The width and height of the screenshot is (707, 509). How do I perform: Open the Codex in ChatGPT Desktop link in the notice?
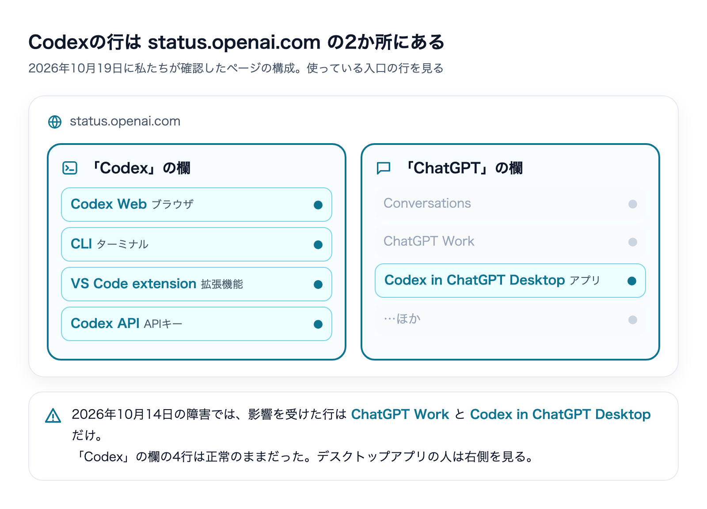tap(560, 414)
